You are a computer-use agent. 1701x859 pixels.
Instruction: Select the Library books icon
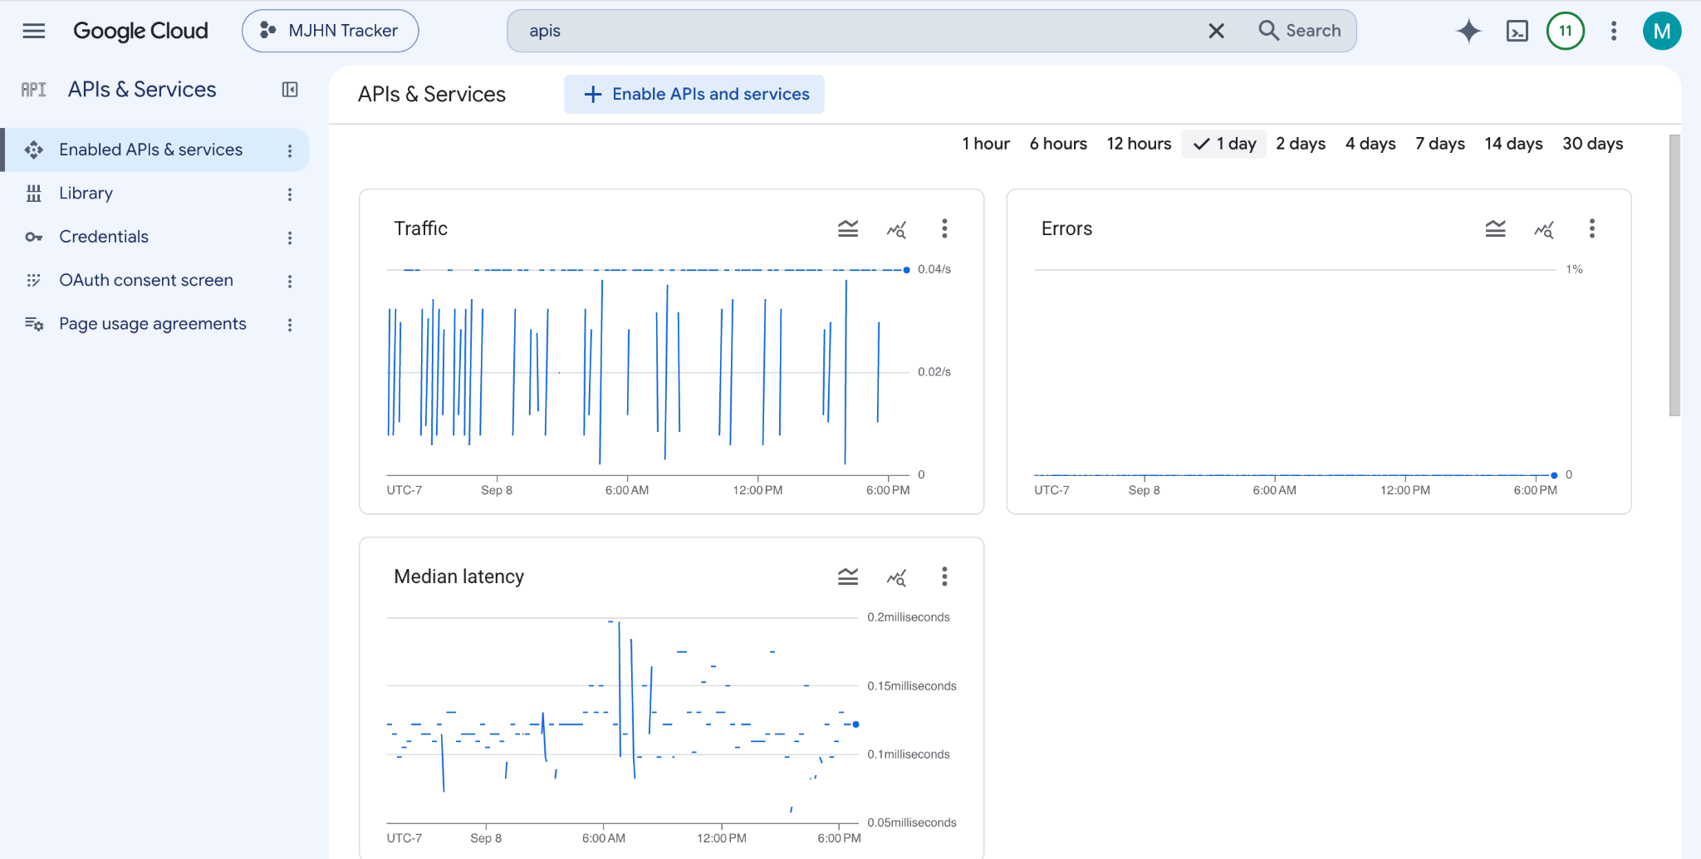point(33,194)
